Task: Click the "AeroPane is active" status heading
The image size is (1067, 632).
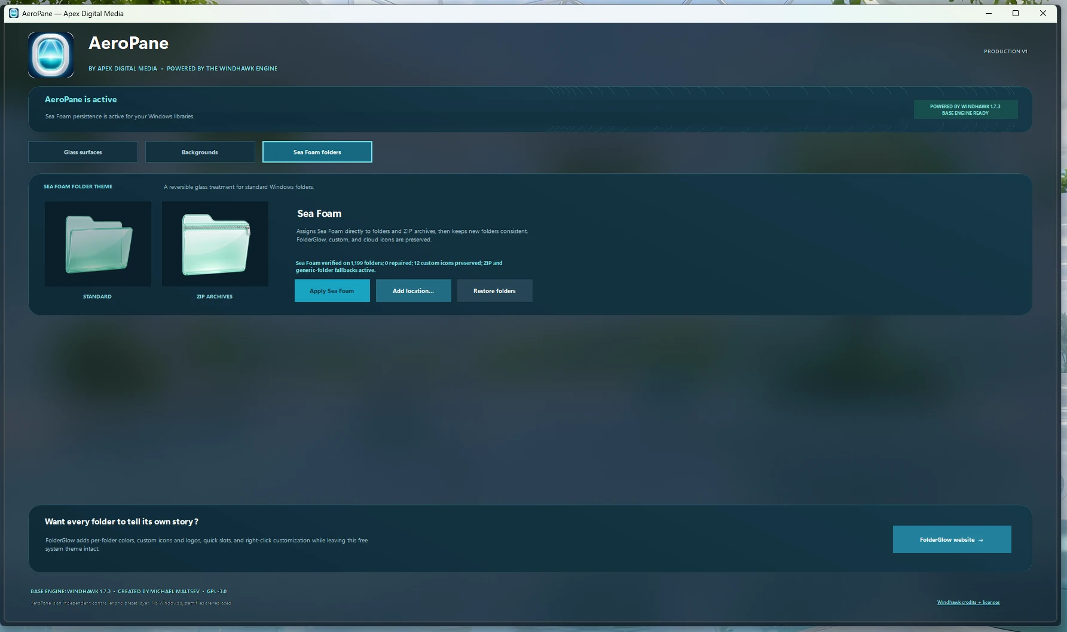Action: (81, 99)
